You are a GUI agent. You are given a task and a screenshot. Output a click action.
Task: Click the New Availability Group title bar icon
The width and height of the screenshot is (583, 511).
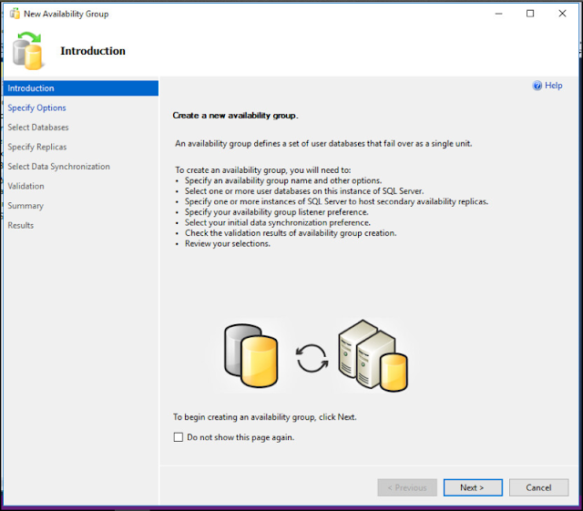15,14
